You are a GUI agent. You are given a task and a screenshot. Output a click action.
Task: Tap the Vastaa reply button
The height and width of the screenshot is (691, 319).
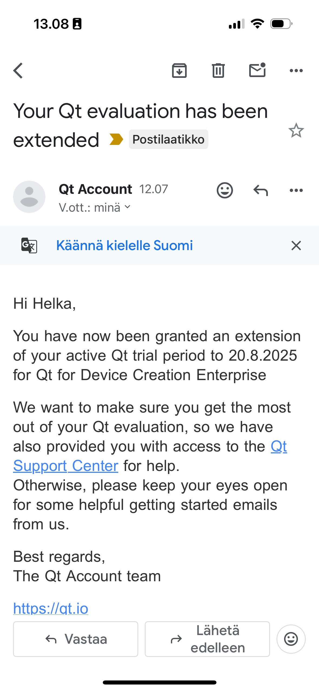75,639
